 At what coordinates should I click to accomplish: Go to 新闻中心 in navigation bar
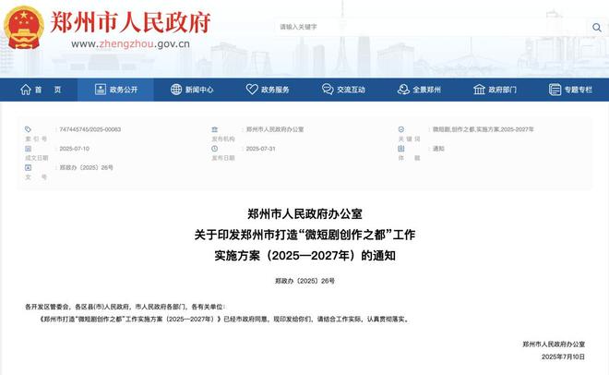point(192,90)
